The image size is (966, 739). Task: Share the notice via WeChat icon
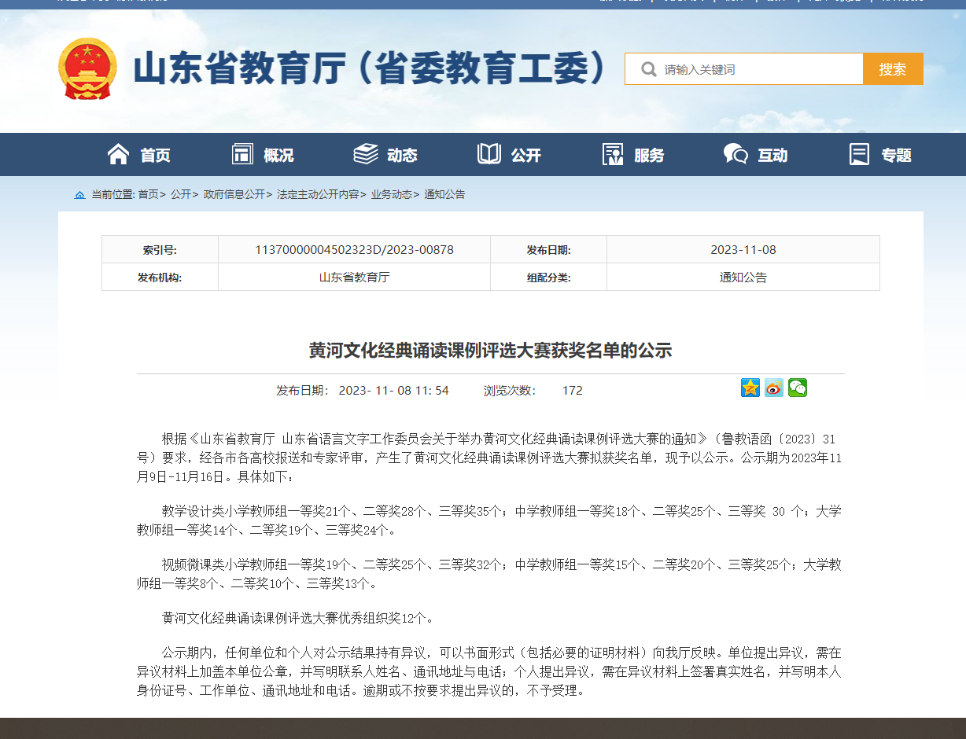click(798, 388)
